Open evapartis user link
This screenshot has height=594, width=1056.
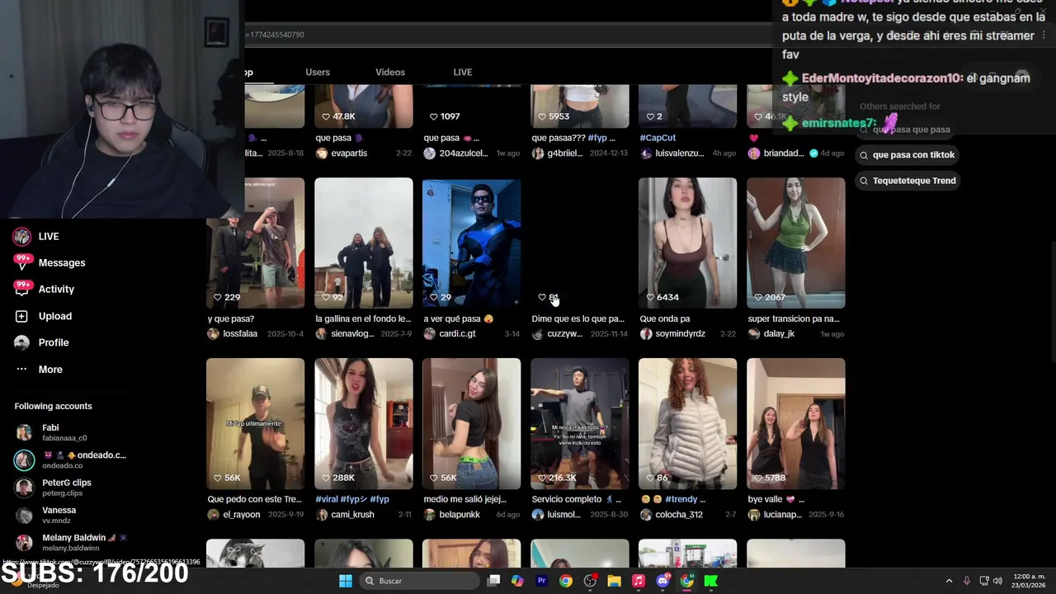[349, 153]
